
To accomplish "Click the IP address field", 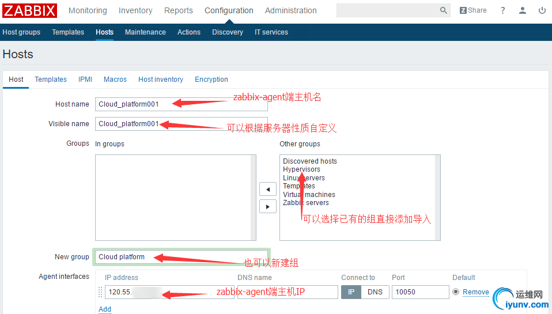I will [169, 292].
